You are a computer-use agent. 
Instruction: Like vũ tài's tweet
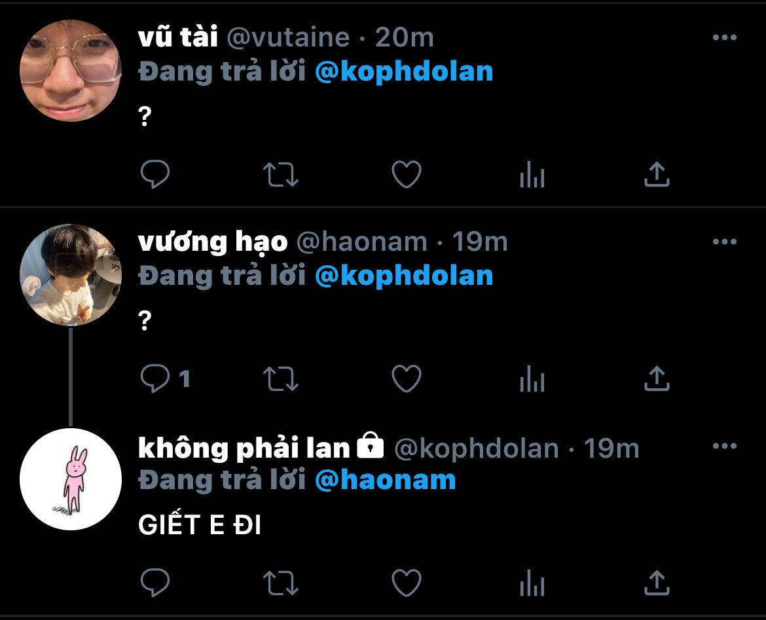(407, 174)
